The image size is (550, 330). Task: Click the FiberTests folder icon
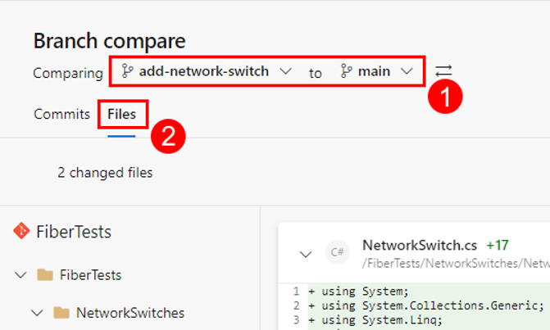pyautogui.click(x=45, y=275)
